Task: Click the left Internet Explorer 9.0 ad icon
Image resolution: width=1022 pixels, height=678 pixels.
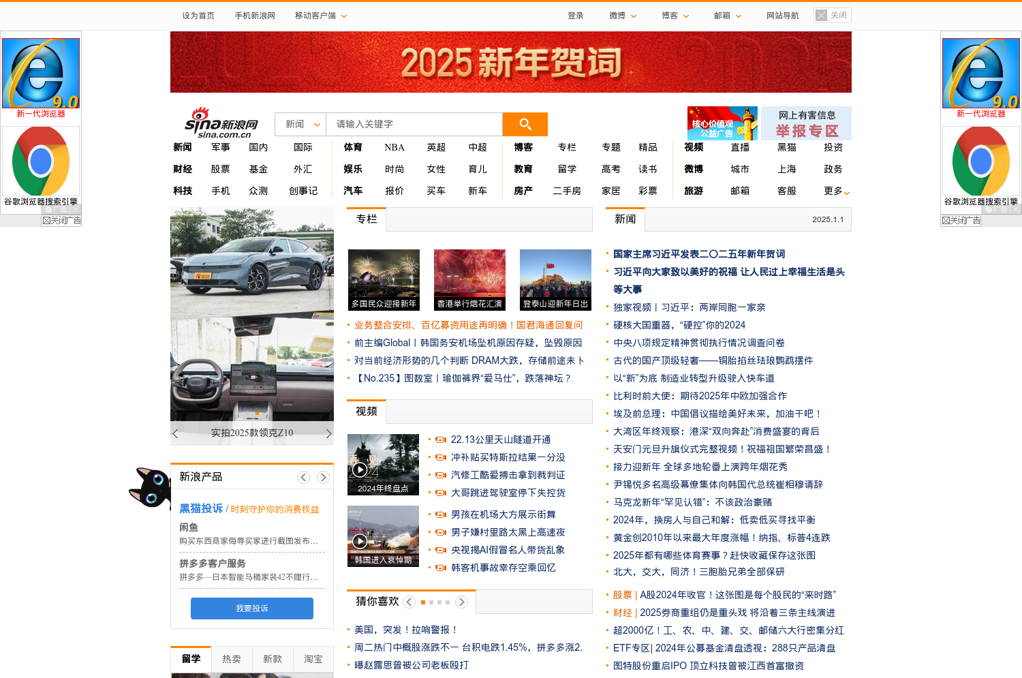Action: click(x=41, y=73)
